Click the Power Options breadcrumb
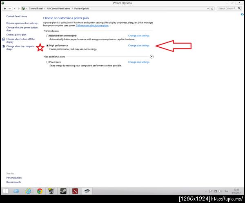245x203 pixels. tap(82, 9)
